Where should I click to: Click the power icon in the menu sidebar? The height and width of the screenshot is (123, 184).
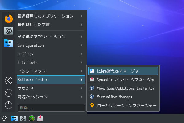tap(9, 105)
